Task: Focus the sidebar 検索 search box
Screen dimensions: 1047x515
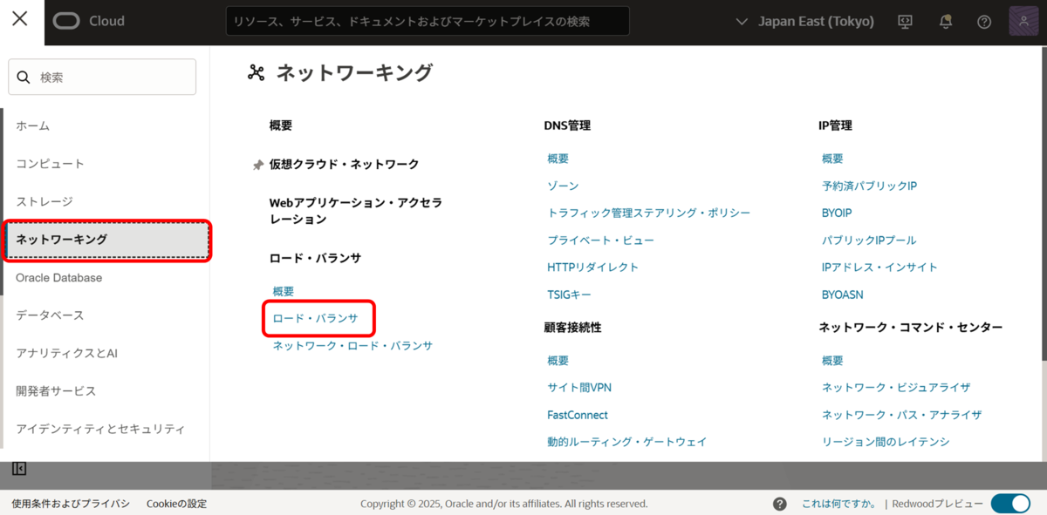Action: coord(102,77)
